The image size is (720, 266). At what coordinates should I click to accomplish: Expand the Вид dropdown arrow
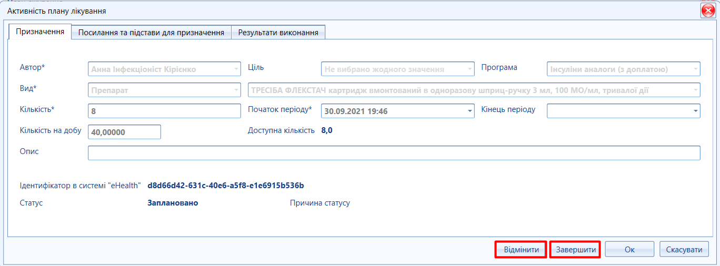236,90
